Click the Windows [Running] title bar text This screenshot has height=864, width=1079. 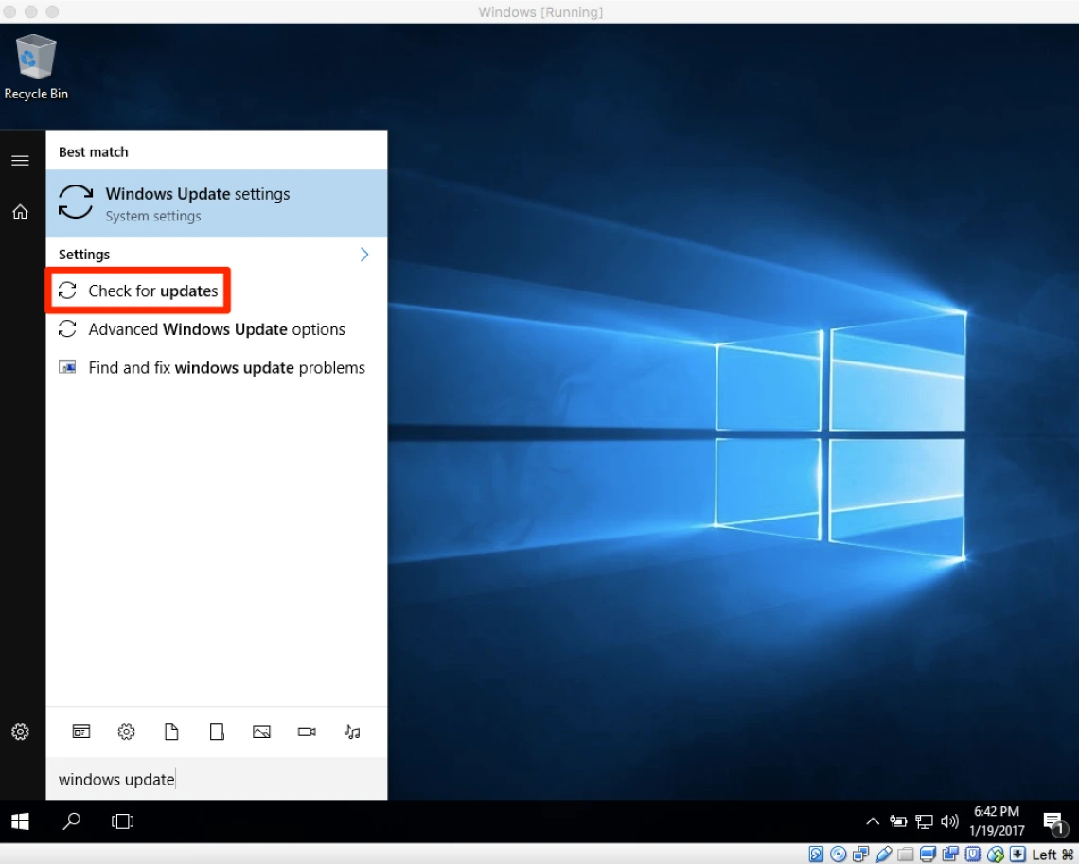pos(540,11)
